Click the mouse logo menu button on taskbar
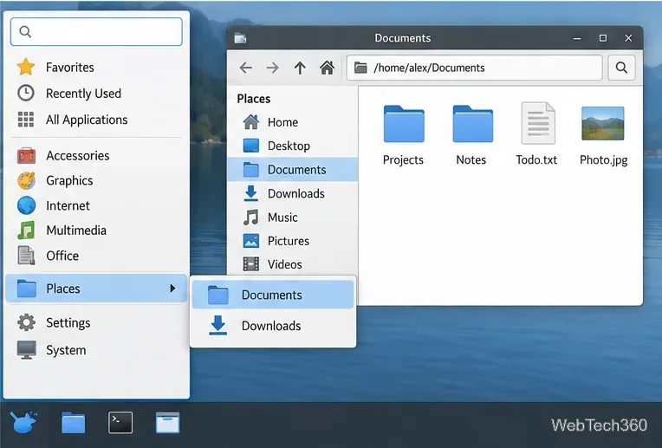This screenshot has height=448, width=662. tap(23, 423)
